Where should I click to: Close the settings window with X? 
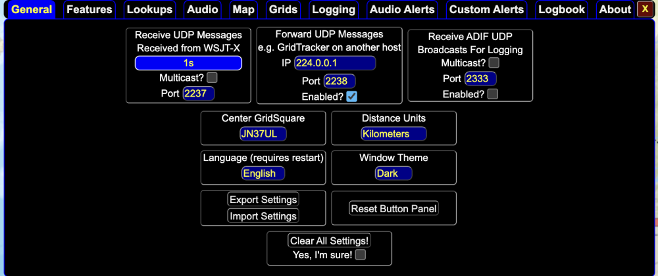(x=645, y=9)
